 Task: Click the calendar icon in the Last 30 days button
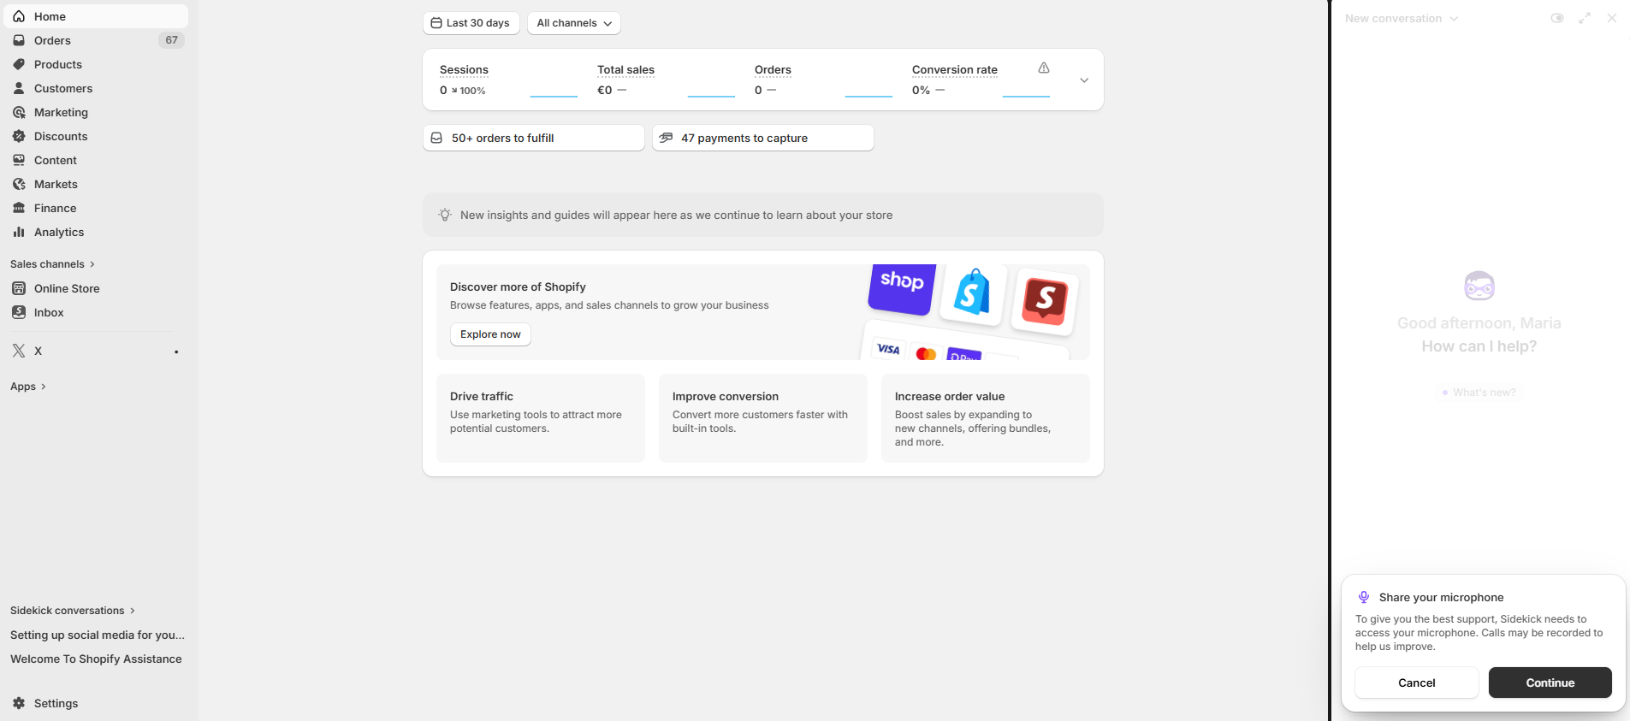[x=436, y=23]
